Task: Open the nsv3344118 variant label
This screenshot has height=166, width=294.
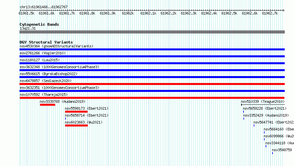Action: coord(279,143)
